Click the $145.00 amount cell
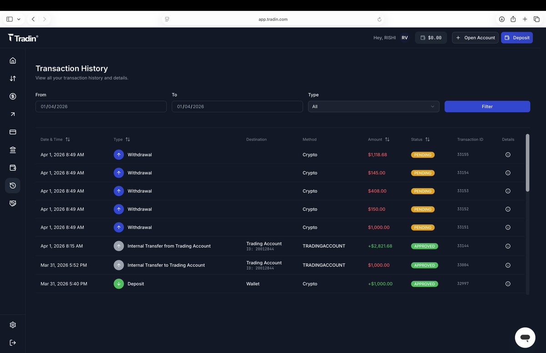This screenshot has width=546, height=353. click(377, 173)
